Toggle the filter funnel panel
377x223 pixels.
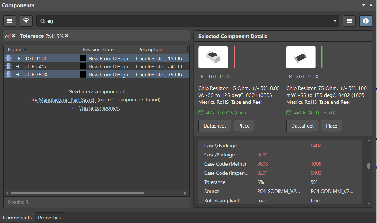click(x=26, y=21)
